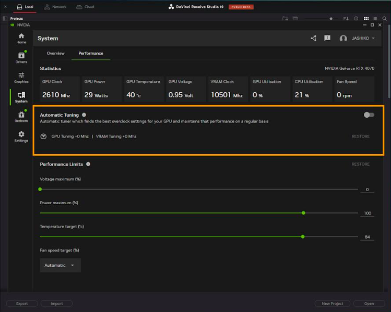Switch Resolve projects to thumbnail grid view
This screenshot has height=312, width=391.
(366, 18)
